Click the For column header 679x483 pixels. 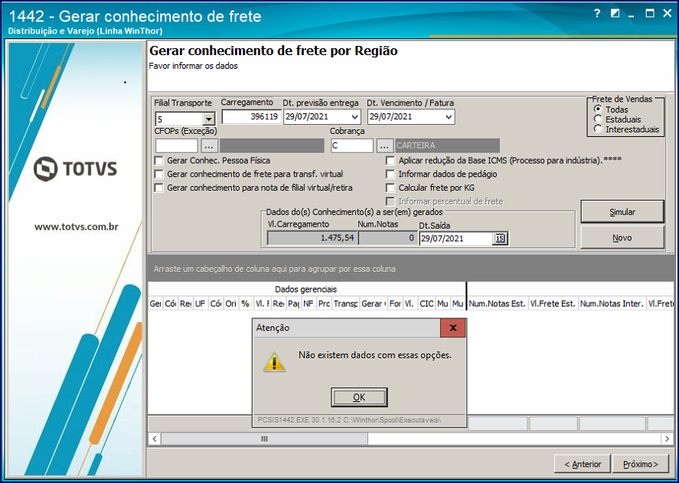395,304
